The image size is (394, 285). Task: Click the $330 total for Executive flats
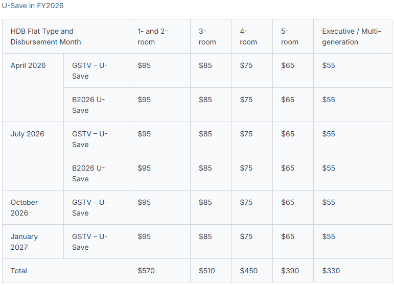tap(331, 271)
